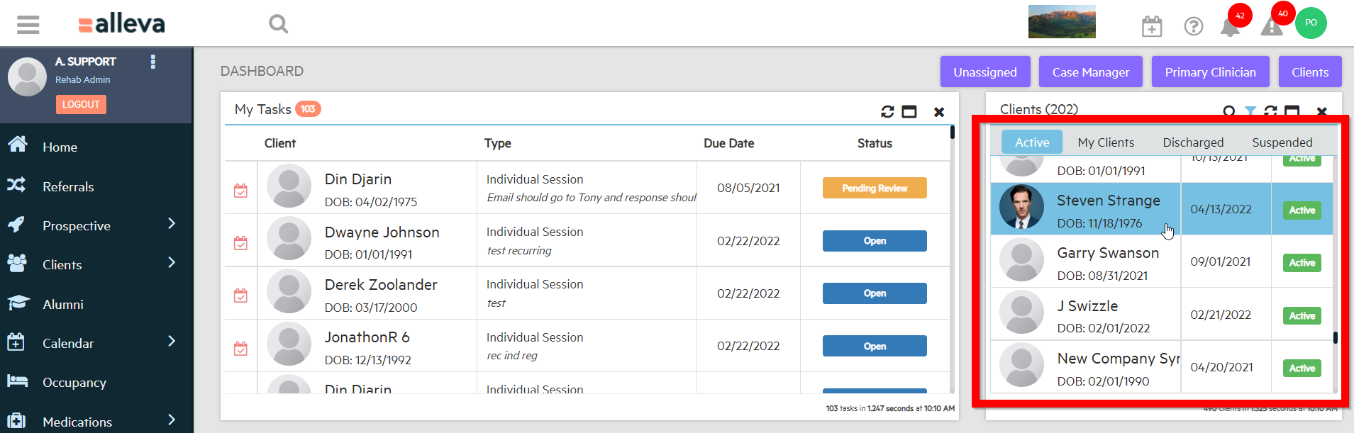This screenshot has height=433, width=1354.
Task: Open the help question mark icon
Action: point(1194,27)
